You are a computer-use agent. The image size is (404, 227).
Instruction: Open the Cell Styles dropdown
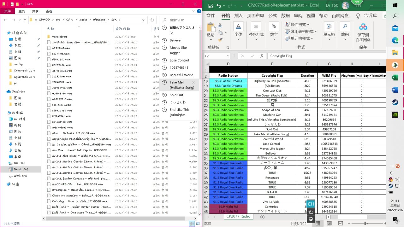click(299, 38)
